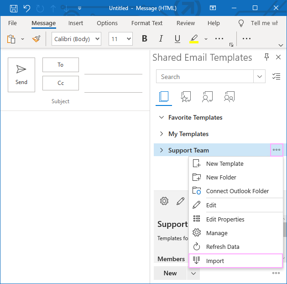Choose Import from the context menu
Image resolution: width=287 pixels, height=284 pixels.
(x=236, y=261)
